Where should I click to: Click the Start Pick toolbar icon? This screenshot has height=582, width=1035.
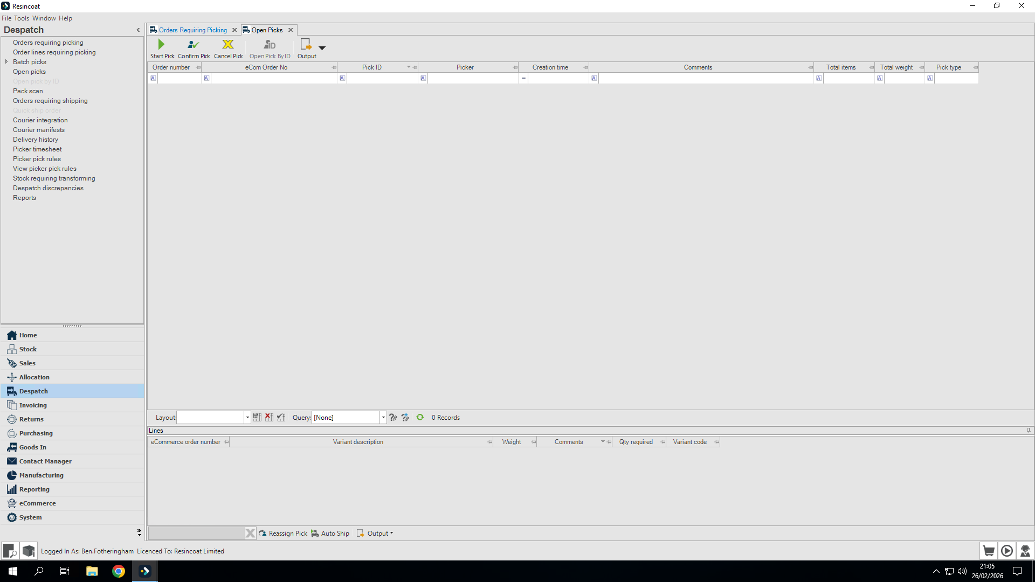[x=161, y=45]
